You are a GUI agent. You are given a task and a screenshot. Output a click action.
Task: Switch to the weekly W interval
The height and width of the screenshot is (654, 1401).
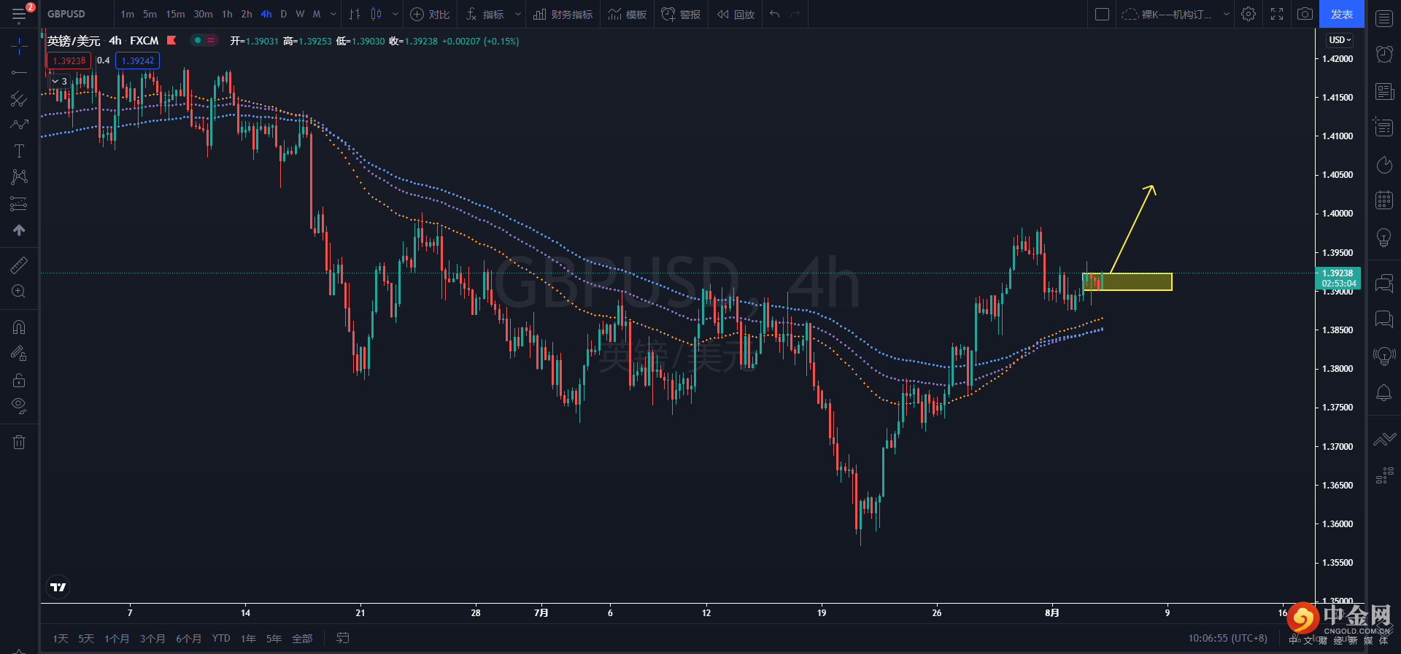300,14
